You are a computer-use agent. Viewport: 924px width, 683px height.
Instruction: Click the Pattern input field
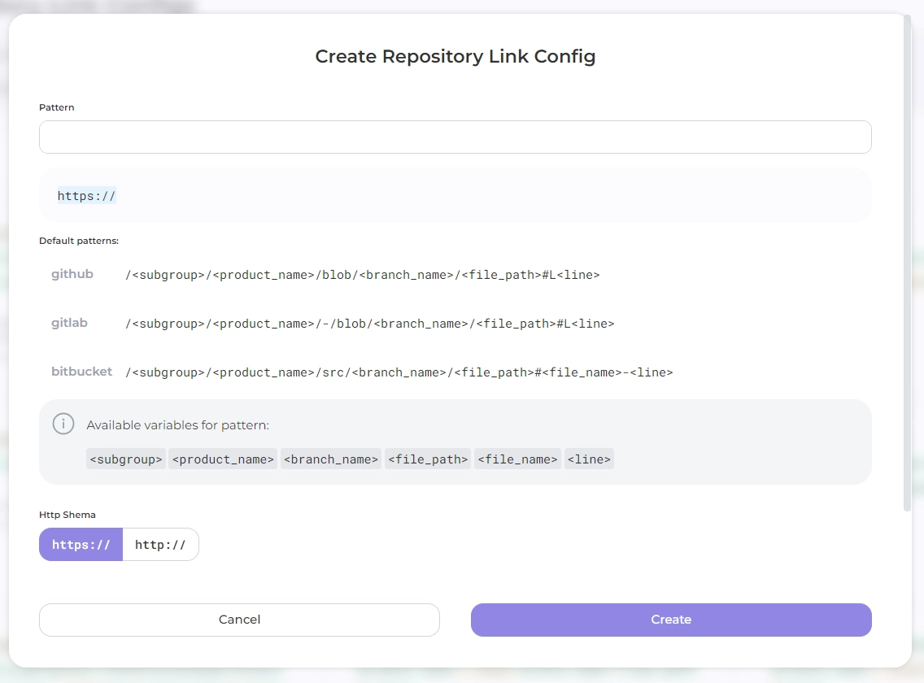pos(455,137)
